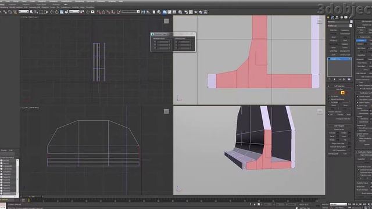The width and height of the screenshot is (372, 209).
Task: Click Offset X field in Transform Type-In
Action: (185, 42)
